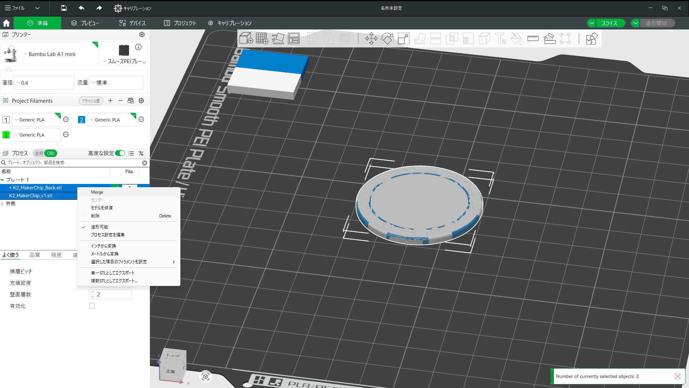Open the Bambu Lab A1 mini printer dropdown

pos(50,54)
